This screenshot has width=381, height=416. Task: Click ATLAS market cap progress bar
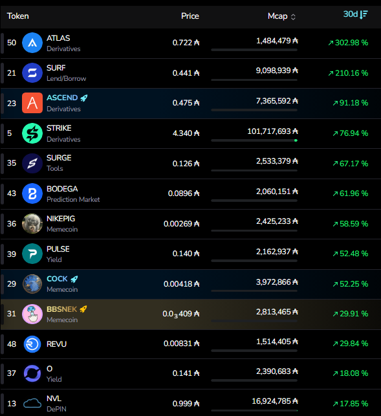coord(254,50)
